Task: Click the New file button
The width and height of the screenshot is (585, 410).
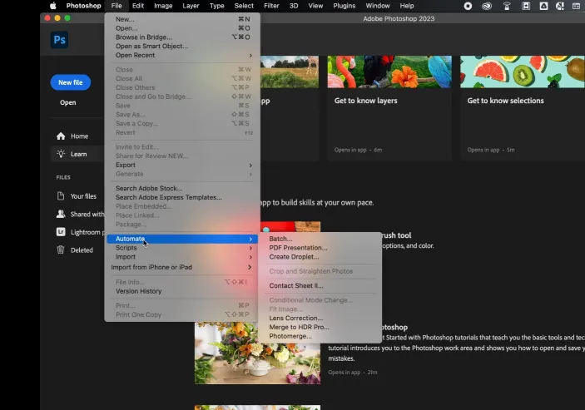Action: [70, 82]
